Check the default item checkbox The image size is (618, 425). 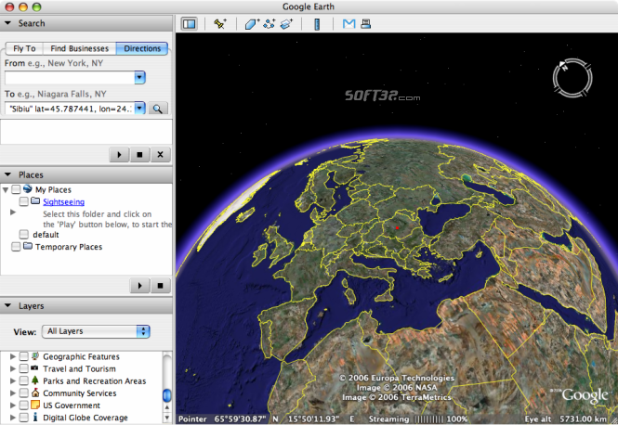tap(24, 235)
